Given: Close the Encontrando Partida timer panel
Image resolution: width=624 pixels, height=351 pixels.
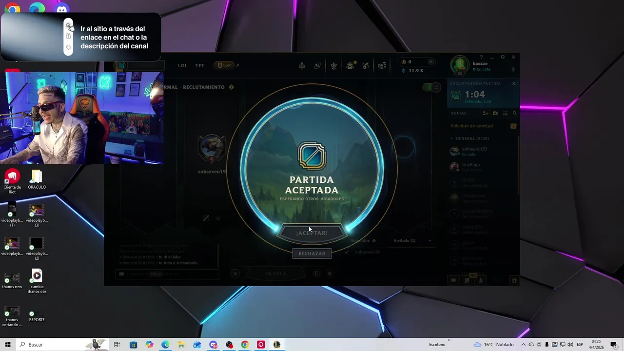Looking at the screenshot, I should (x=513, y=83).
